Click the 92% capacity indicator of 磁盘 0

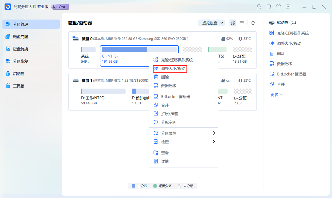(227, 39)
